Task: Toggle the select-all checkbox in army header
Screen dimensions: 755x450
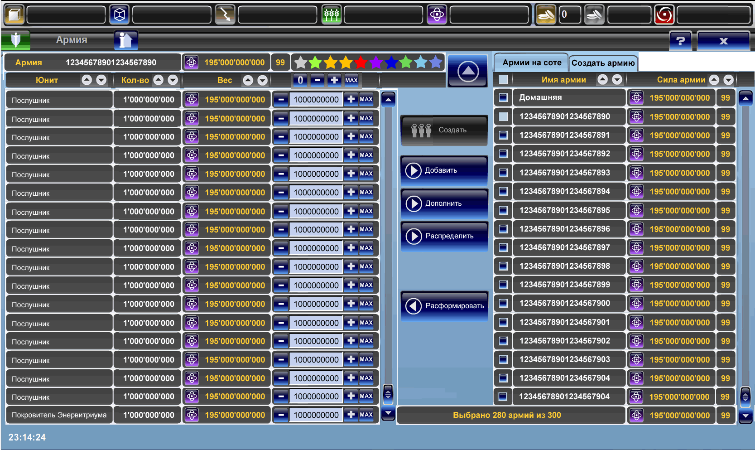Action: tap(503, 80)
